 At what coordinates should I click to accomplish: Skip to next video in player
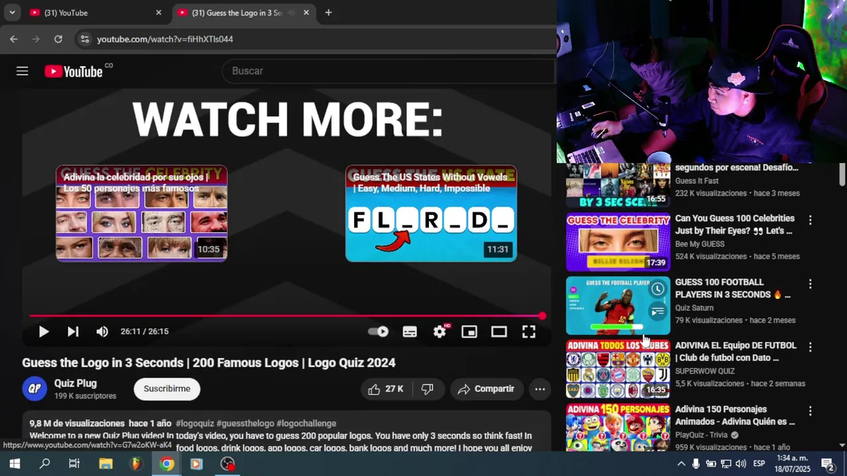tap(73, 332)
